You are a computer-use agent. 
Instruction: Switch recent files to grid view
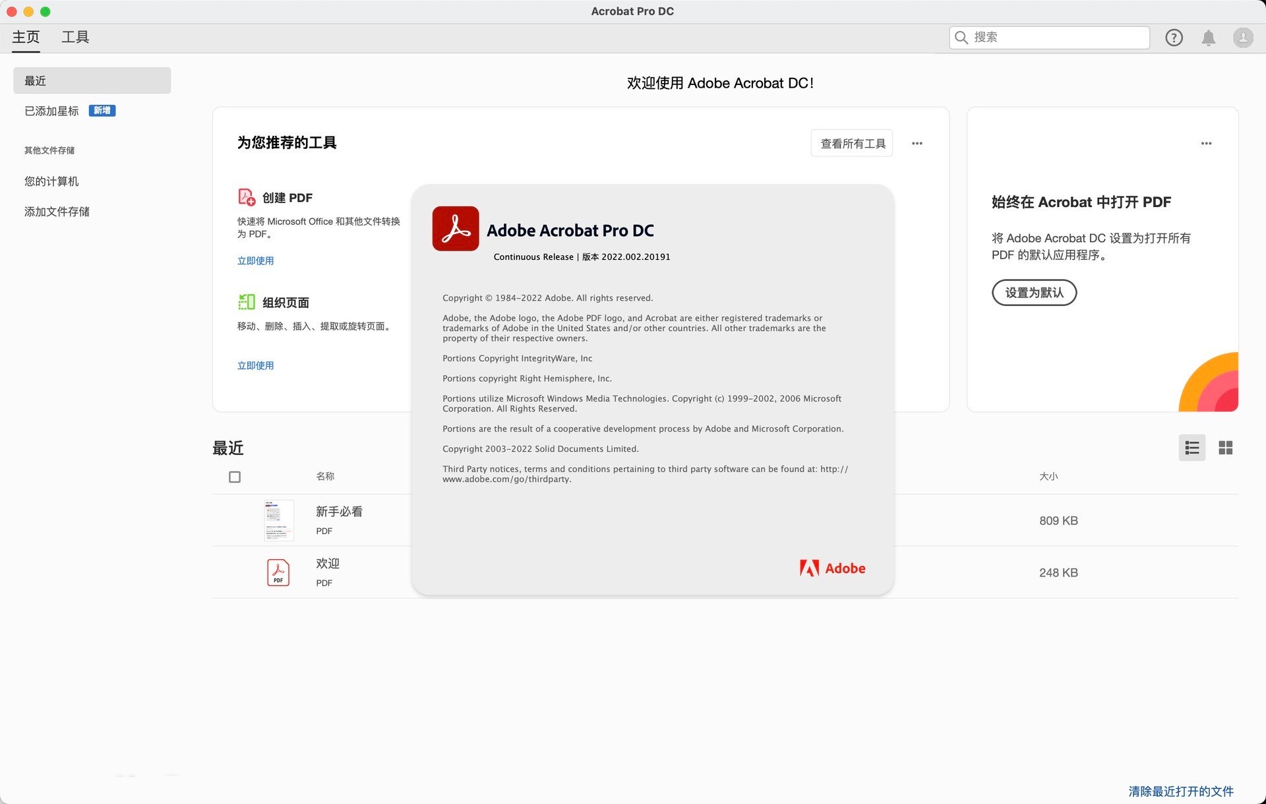pos(1226,448)
